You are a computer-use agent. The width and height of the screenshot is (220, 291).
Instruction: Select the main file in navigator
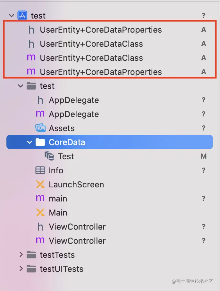click(58, 199)
